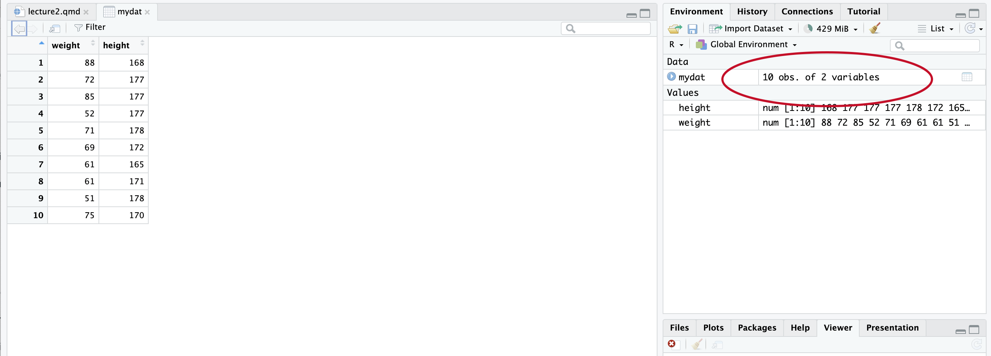Screen dimensions: 991x356
Task: Click the environment search field
Action: tap(939, 46)
